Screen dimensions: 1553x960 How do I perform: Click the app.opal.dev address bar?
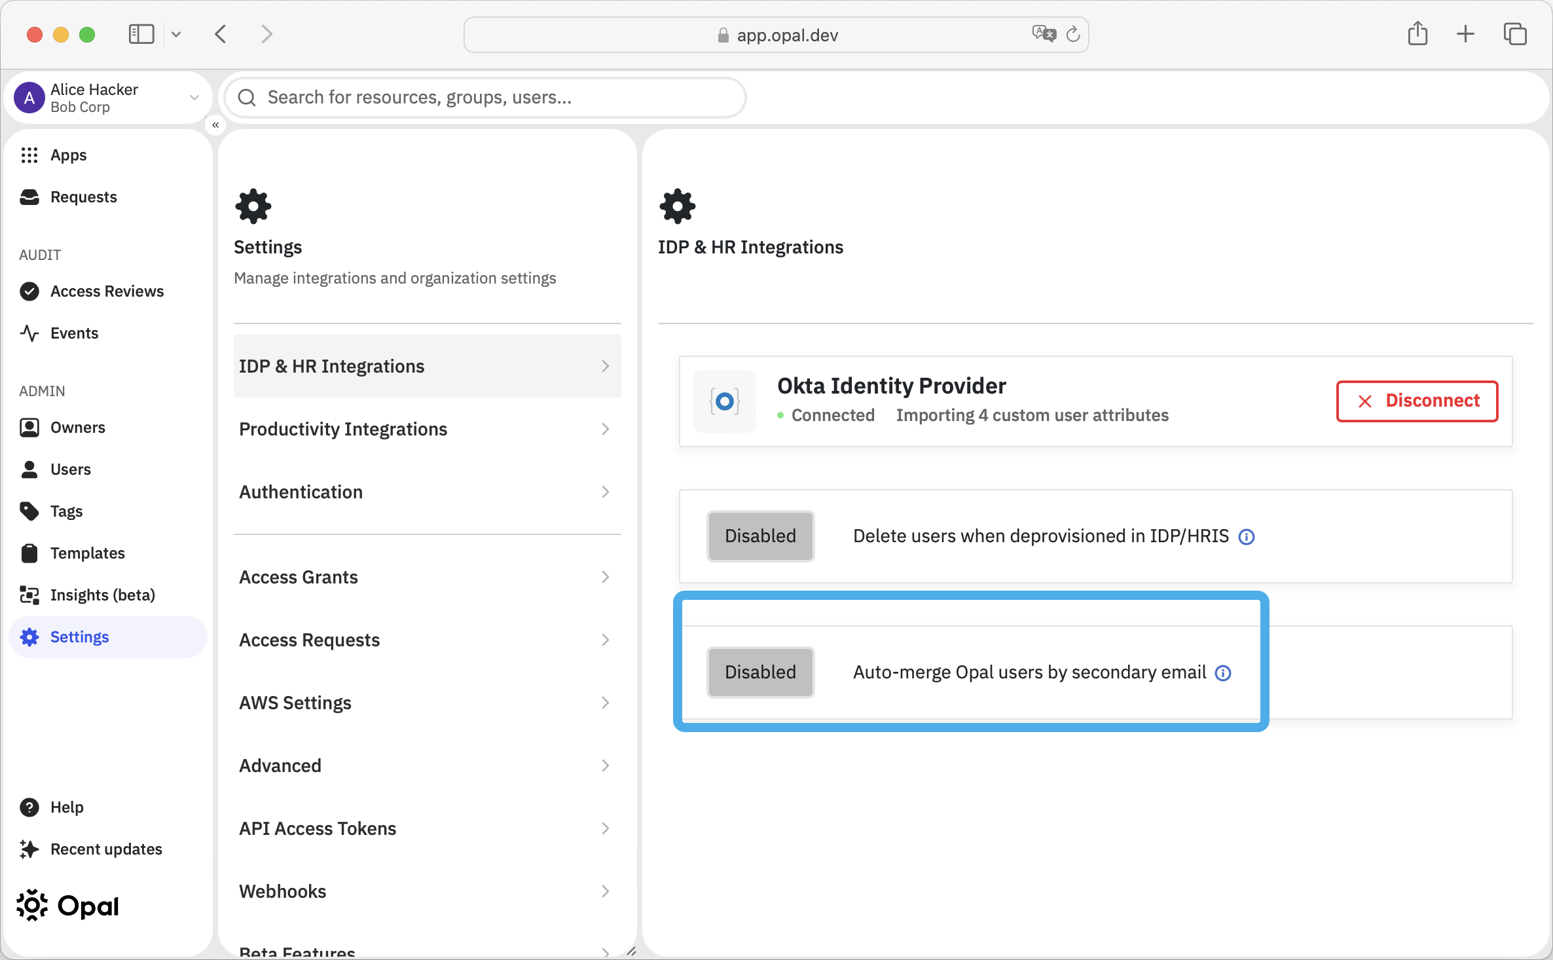point(776,35)
